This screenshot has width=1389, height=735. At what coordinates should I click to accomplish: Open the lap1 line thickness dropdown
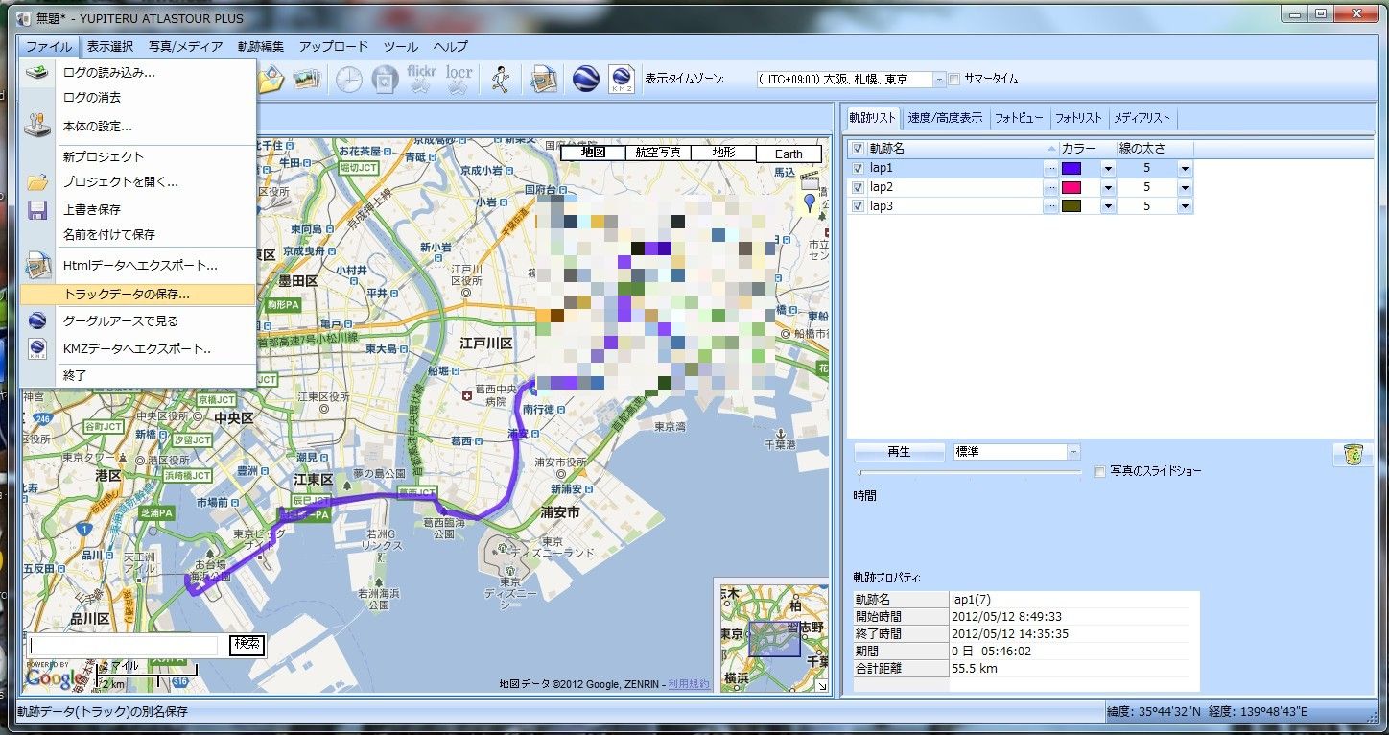1185,168
